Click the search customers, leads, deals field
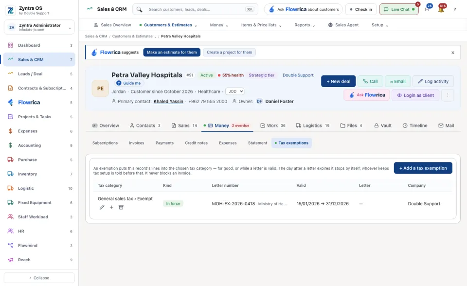This screenshot has height=286, width=467. click(196, 9)
